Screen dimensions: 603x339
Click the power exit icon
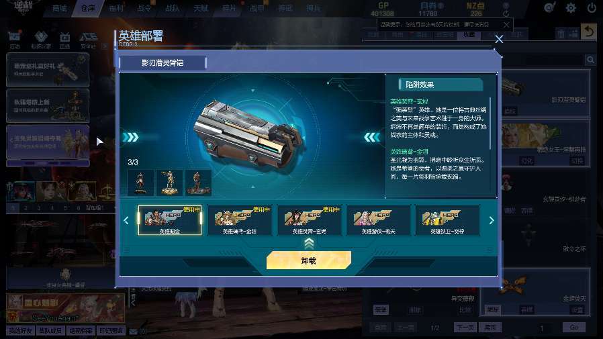(592, 7)
